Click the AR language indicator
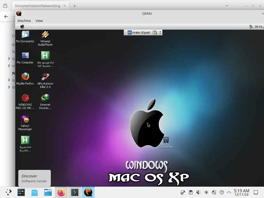Image resolution: width=264 pixels, height=198 pixels. 129,32
